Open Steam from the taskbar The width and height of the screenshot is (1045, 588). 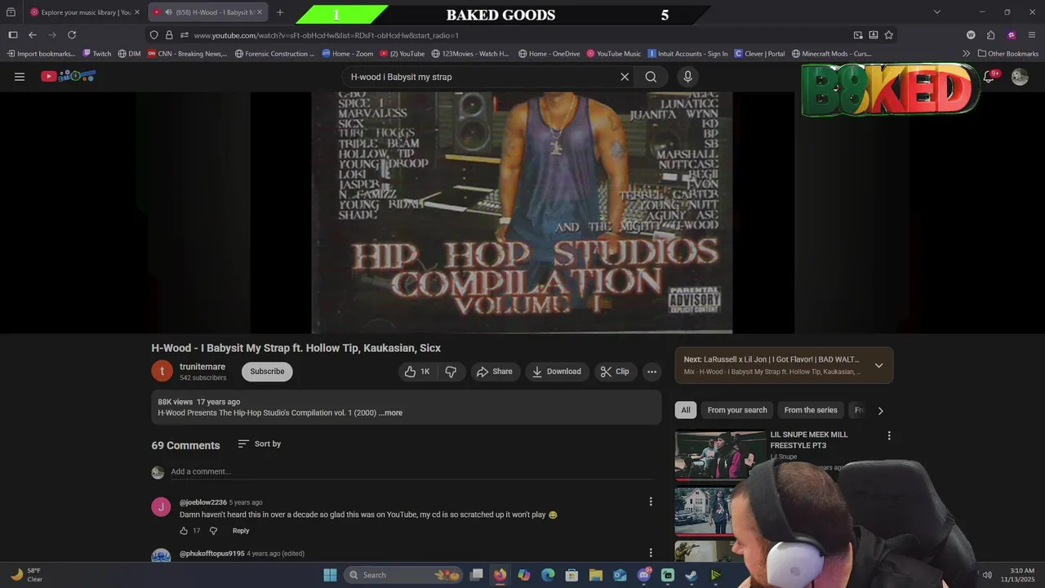tap(691, 575)
